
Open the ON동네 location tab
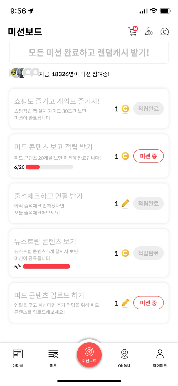tap(124, 357)
